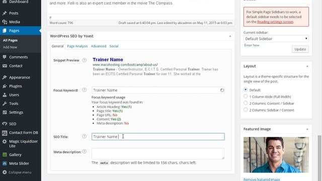Click into the Meta description text area
322x181 pixels.
coord(158,154)
